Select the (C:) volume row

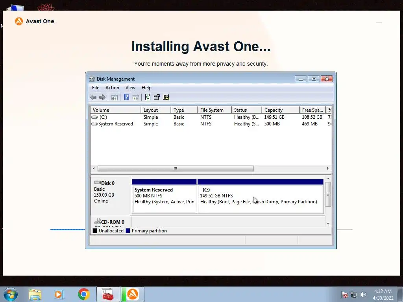pyautogui.click(x=211, y=117)
